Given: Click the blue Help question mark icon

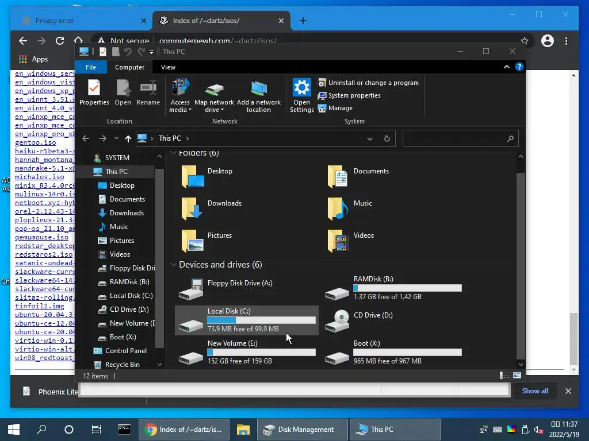Looking at the screenshot, I should click(x=519, y=67).
